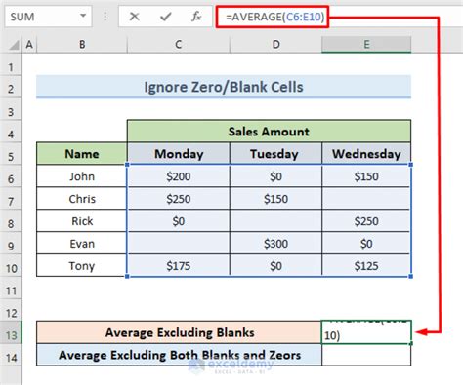Select Rick's blank Tuesday cell

click(x=275, y=221)
